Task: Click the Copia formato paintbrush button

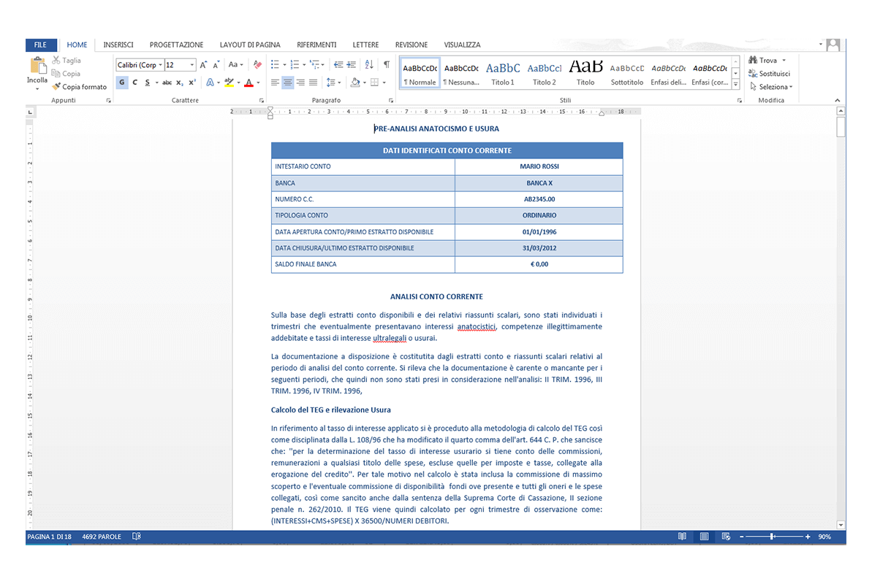Action: [x=79, y=87]
